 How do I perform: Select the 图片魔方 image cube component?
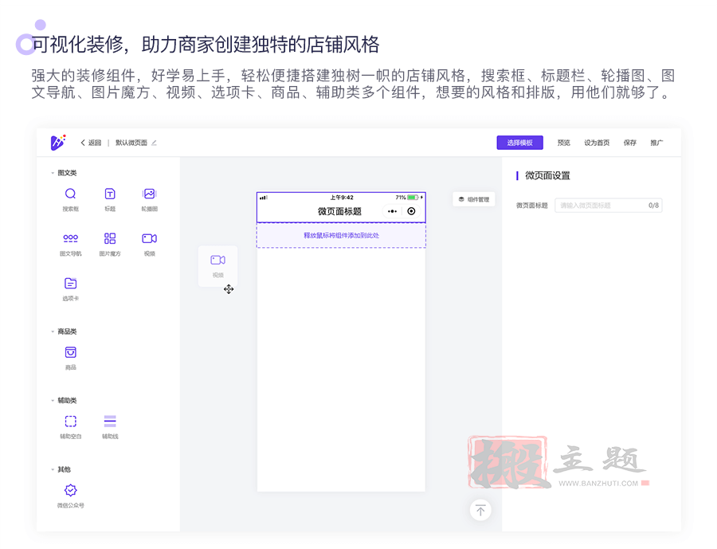click(110, 244)
